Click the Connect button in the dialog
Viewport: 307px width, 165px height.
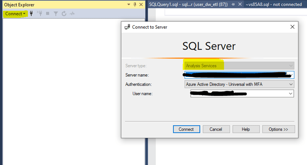(186, 129)
